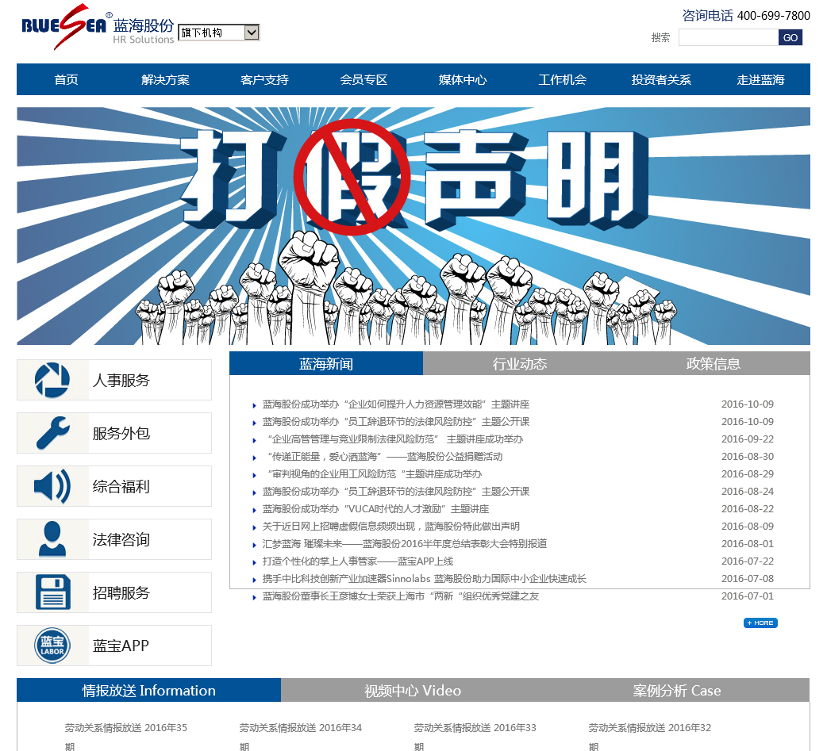827x751 pixels.
Task: Click the GO search button
Action: [x=790, y=37]
